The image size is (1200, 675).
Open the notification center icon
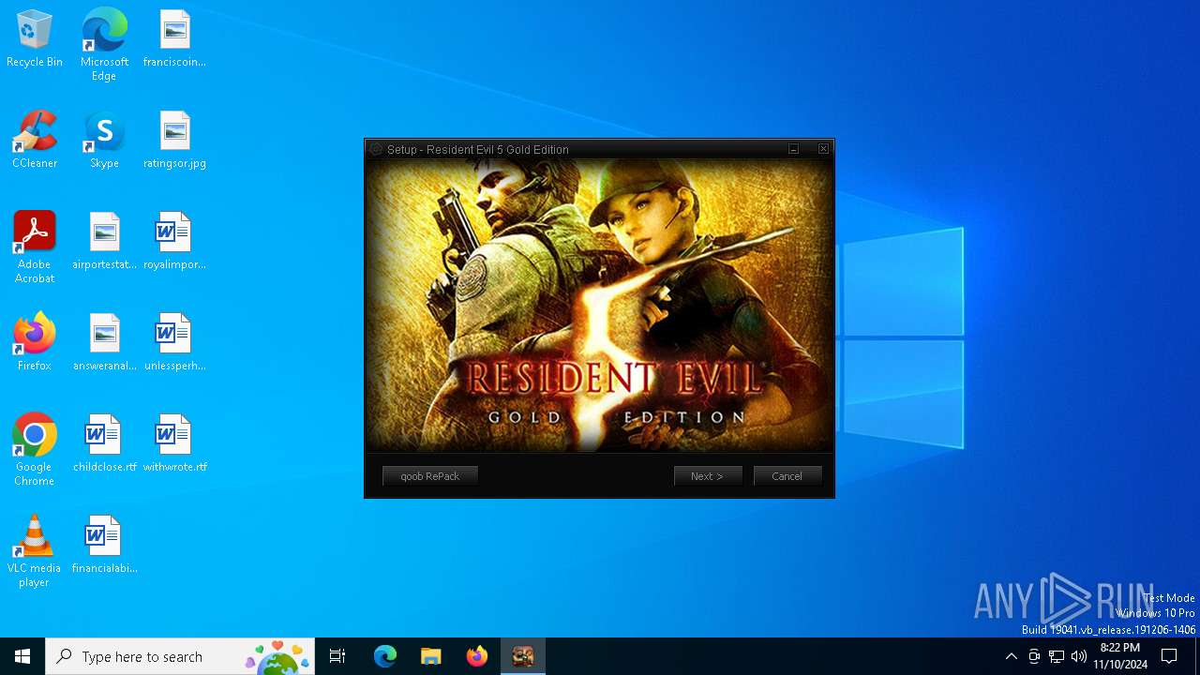(x=1169, y=656)
